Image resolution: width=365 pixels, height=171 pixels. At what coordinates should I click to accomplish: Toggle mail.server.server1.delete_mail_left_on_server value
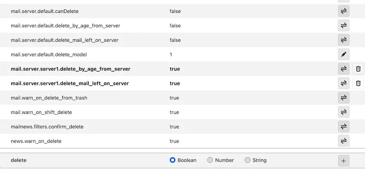[344, 83]
